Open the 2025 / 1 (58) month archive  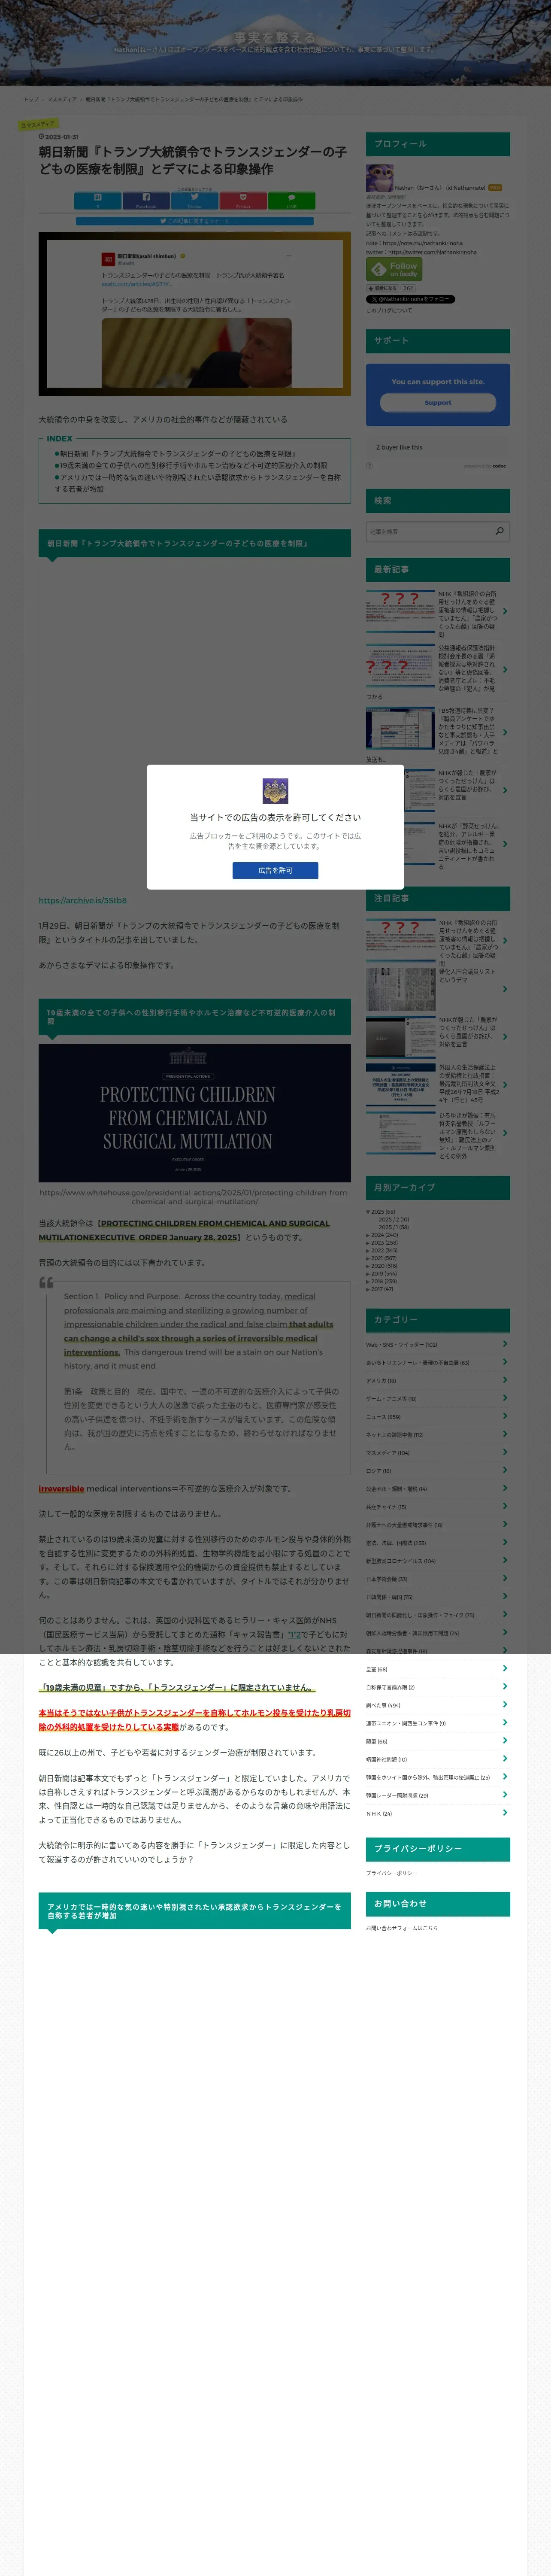click(393, 1227)
